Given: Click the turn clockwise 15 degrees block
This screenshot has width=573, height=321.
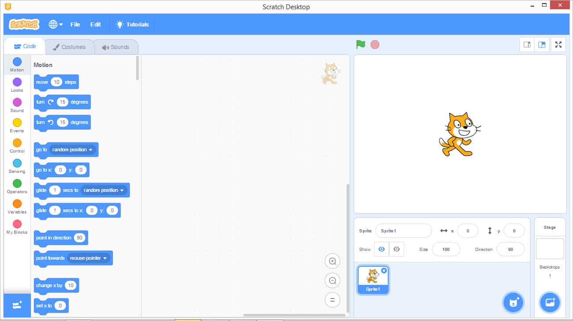Looking at the screenshot, I should [x=62, y=102].
